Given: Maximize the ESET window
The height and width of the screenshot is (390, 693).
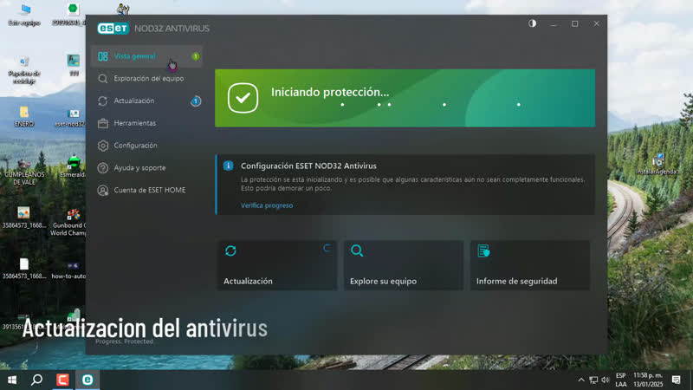Looking at the screenshot, I should [x=574, y=24].
